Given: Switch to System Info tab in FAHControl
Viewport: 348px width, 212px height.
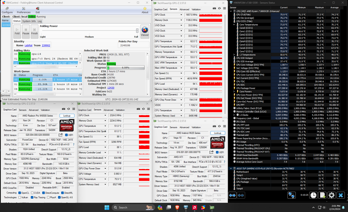Looking at the screenshot, I should click(29, 21).
